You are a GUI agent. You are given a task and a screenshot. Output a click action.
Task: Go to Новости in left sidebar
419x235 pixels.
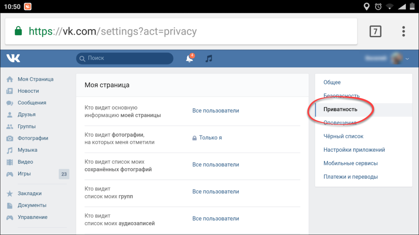[28, 91]
